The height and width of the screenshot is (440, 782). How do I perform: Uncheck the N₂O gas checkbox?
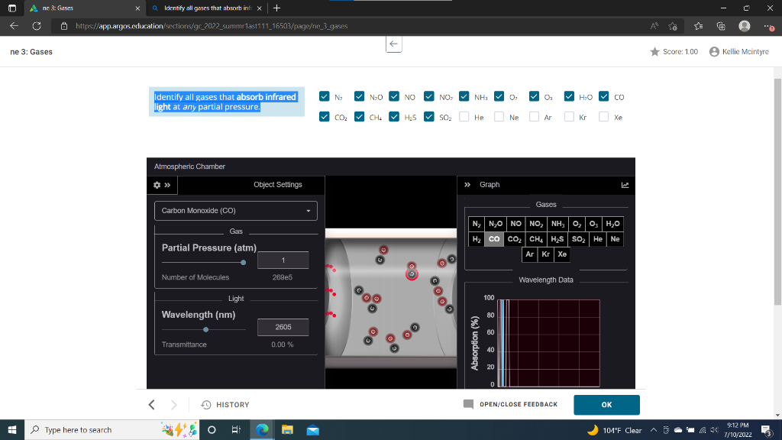coord(359,96)
